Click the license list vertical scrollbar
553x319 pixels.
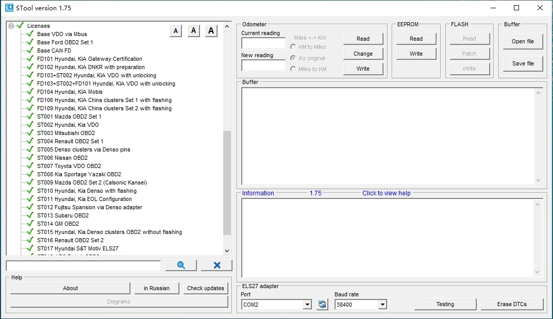point(227,180)
